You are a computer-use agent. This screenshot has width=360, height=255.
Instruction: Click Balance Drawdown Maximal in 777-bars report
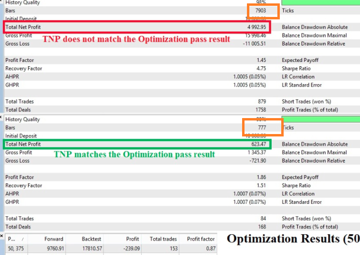pos(314,152)
